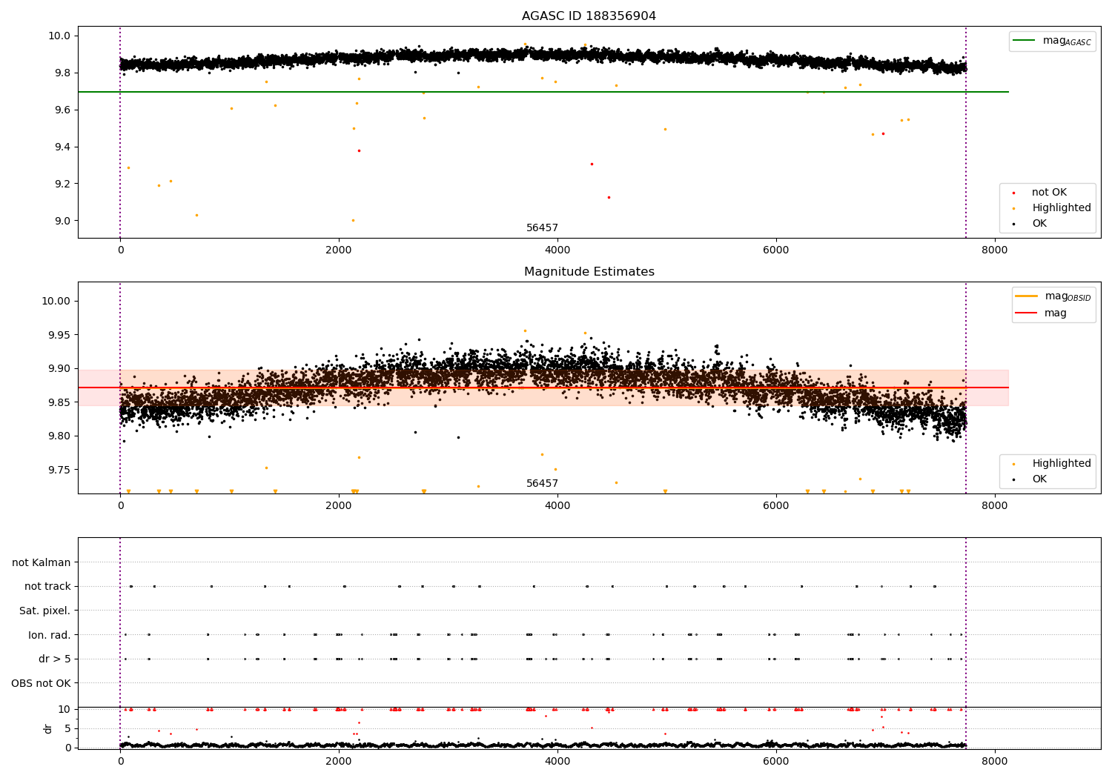The height and width of the screenshot is (778, 1112).
Task: Click the 'not OK' legend entry text
Action: [1049, 193]
